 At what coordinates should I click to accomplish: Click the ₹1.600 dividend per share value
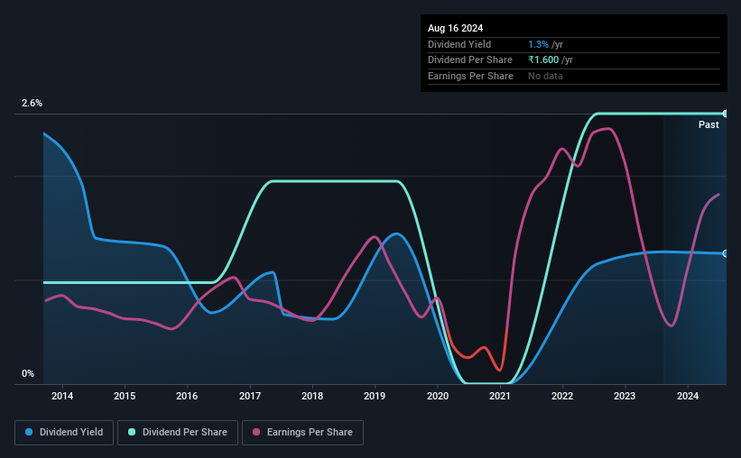(x=543, y=60)
